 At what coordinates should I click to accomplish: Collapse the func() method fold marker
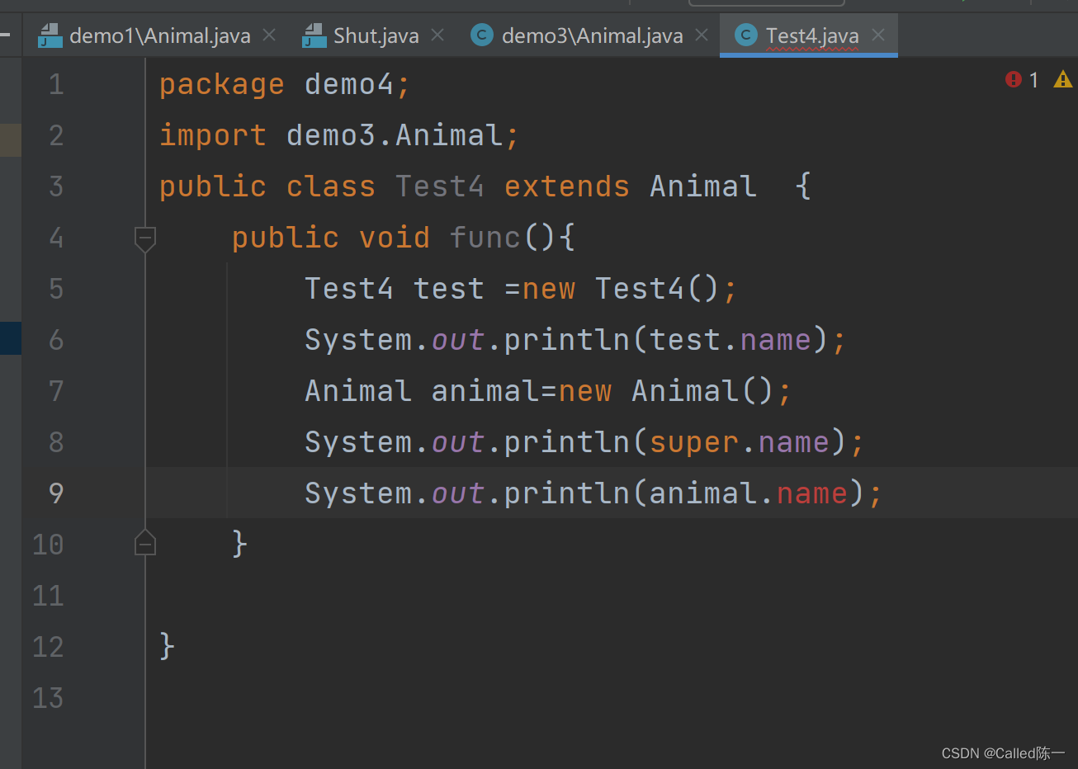click(145, 239)
